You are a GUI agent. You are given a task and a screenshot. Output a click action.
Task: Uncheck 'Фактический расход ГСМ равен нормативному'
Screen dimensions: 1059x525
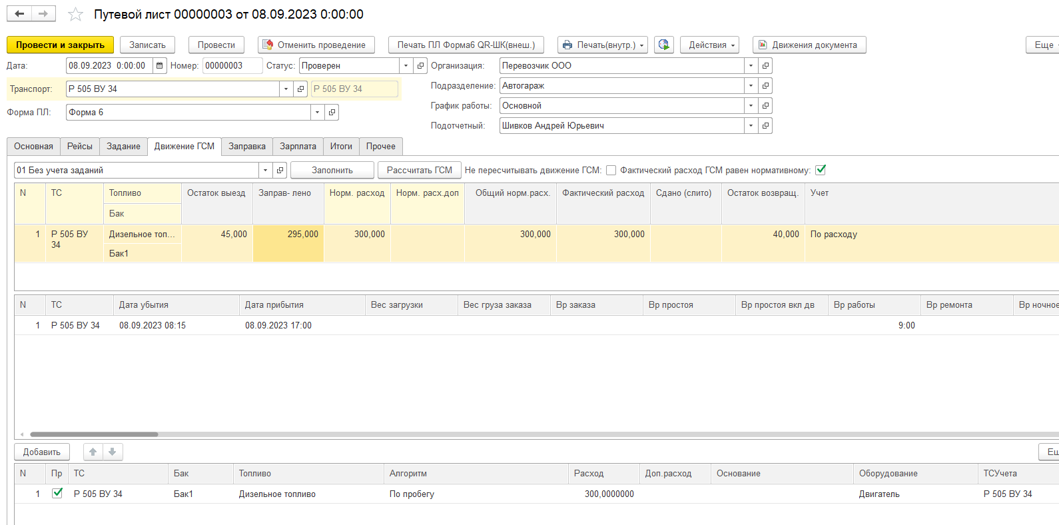(821, 170)
